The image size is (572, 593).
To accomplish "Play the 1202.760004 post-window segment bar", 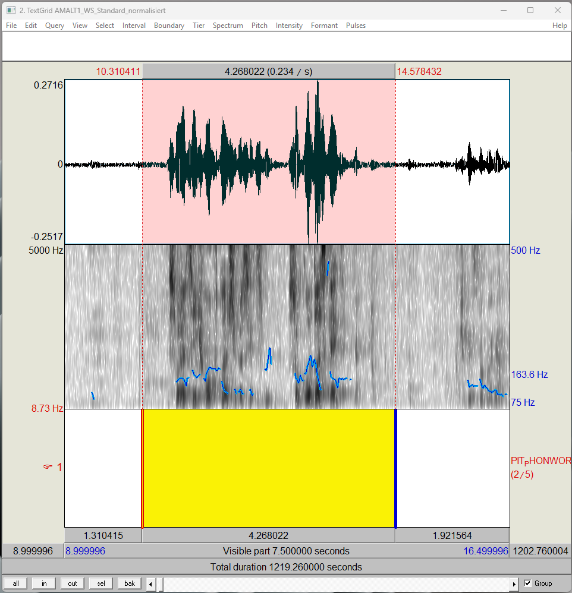I will pos(540,551).
